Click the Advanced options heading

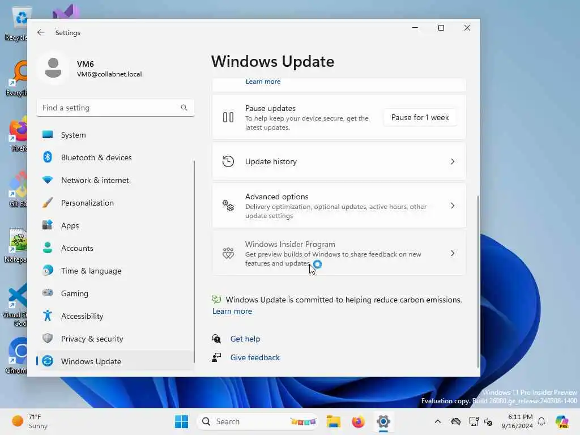tap(276, 197)
